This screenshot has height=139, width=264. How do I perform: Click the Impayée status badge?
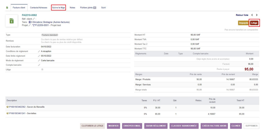tap(243, 23)
